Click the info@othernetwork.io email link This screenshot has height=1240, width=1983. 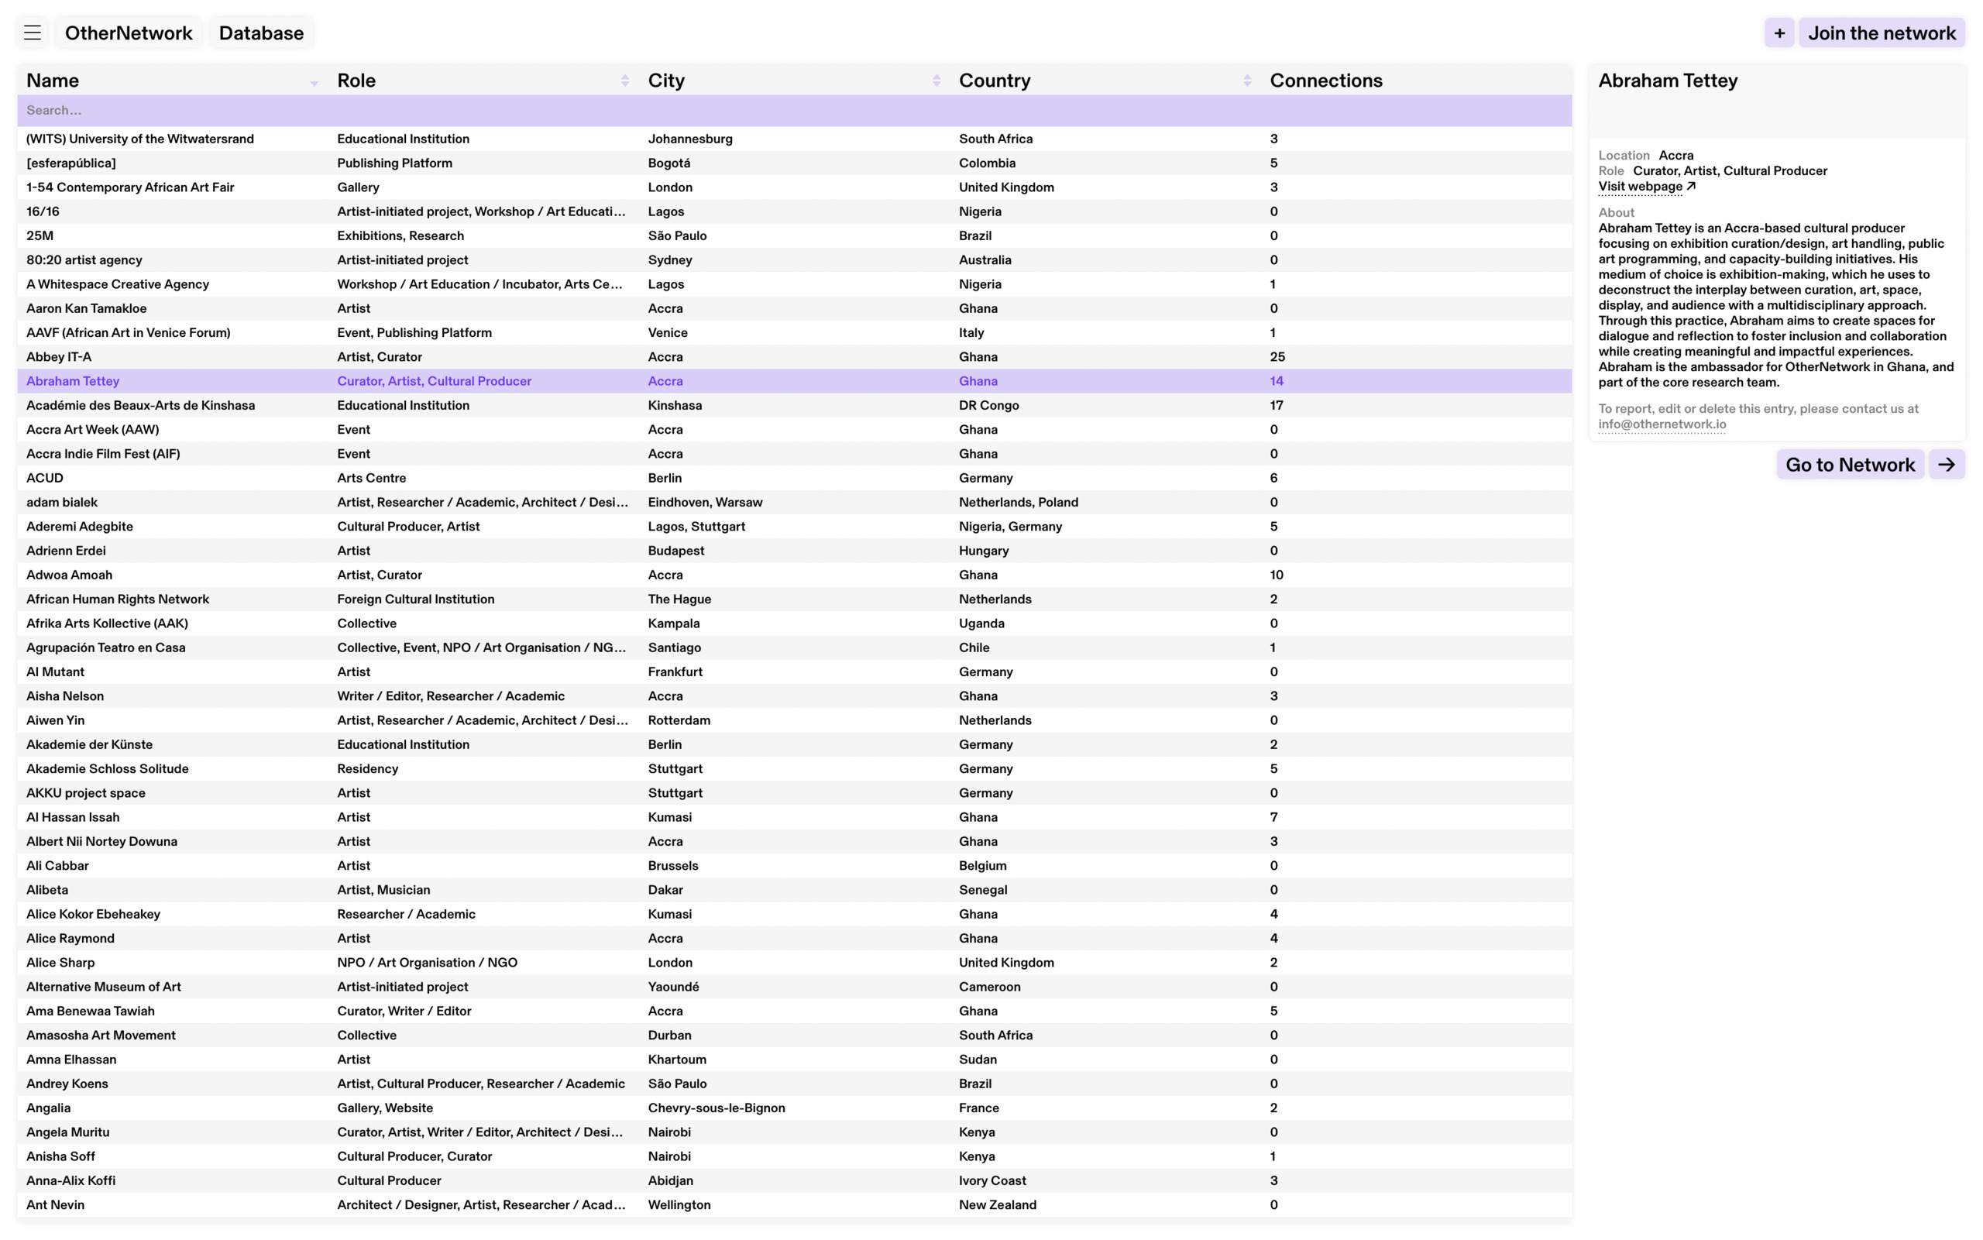[x=1662, y=424]
